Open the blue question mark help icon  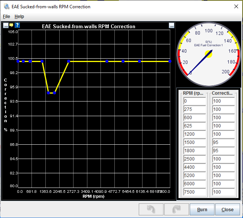click(x=17, y=25)
